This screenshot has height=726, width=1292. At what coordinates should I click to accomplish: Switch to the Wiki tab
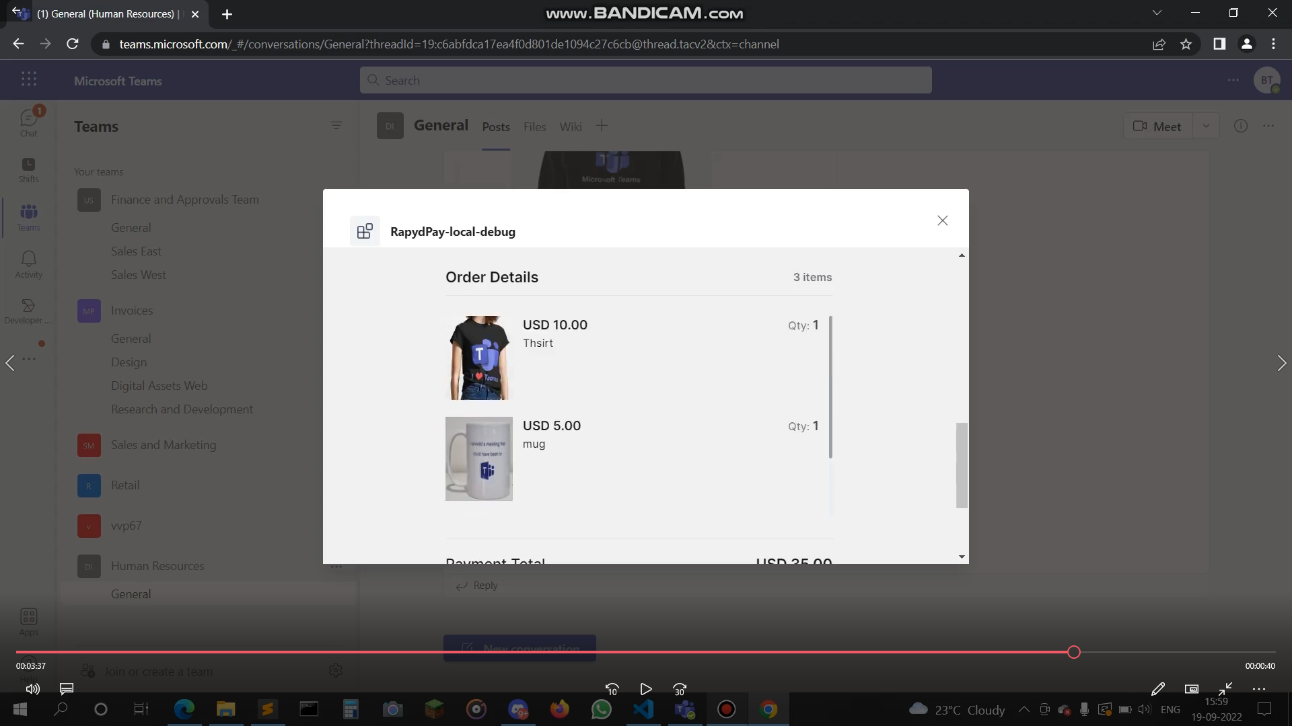570,126
